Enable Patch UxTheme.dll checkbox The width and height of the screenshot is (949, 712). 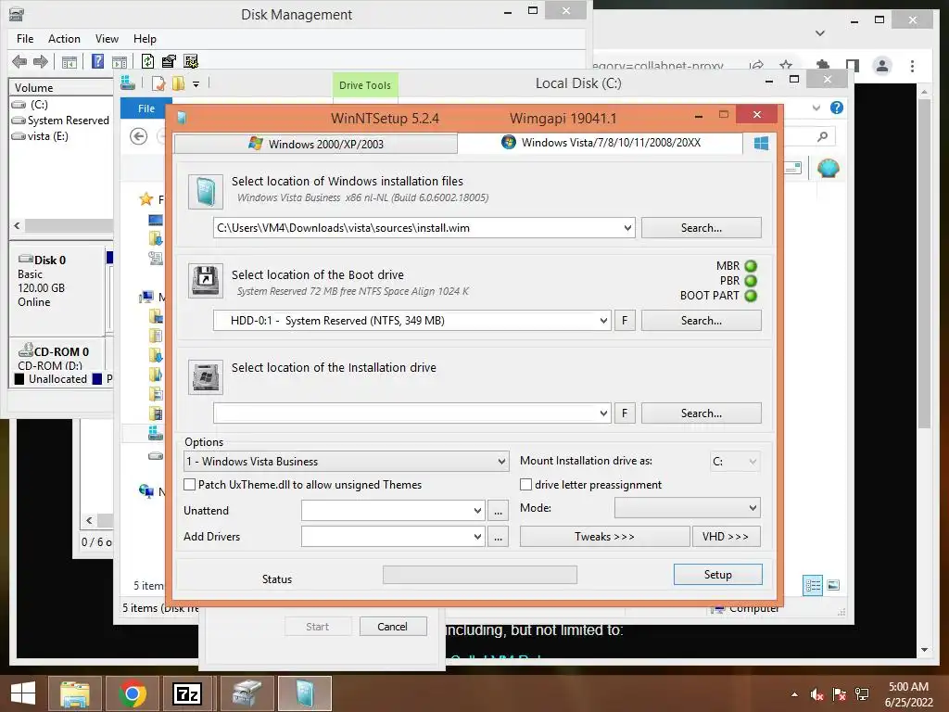click(x=189, y=484)
